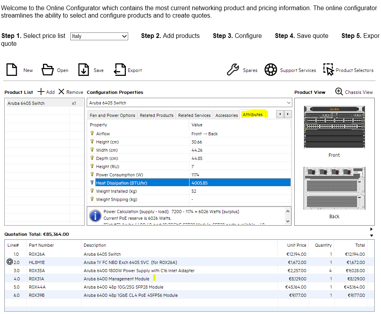Switch to Related Services tab
Image resolution: width=381 pixels, height=314 pixels.
click(194, 115)
